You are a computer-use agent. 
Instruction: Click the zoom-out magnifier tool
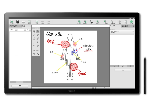click(38, 54)
